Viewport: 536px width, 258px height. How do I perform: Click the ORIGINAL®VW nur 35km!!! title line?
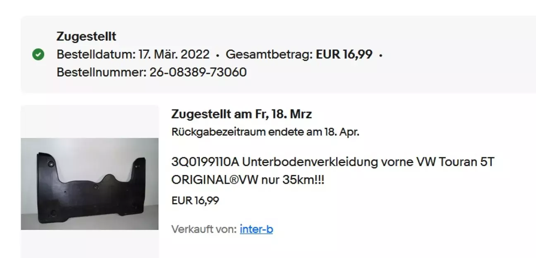pos(248,180)
